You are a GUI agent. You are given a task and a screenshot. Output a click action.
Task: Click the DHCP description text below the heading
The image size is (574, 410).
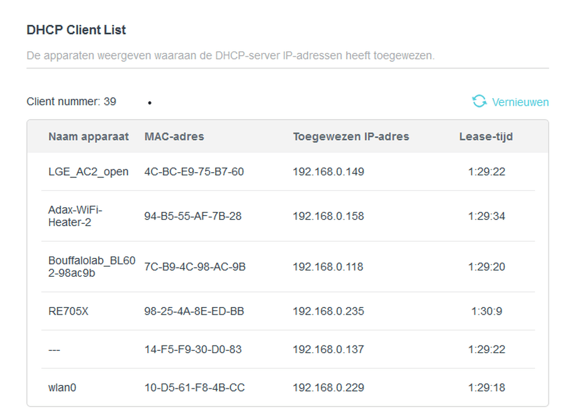[x=231, y=56]
